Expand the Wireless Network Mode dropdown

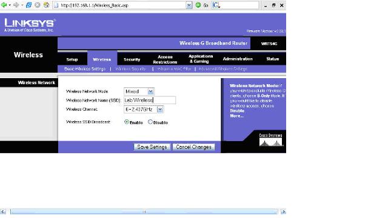click(150, 91)
